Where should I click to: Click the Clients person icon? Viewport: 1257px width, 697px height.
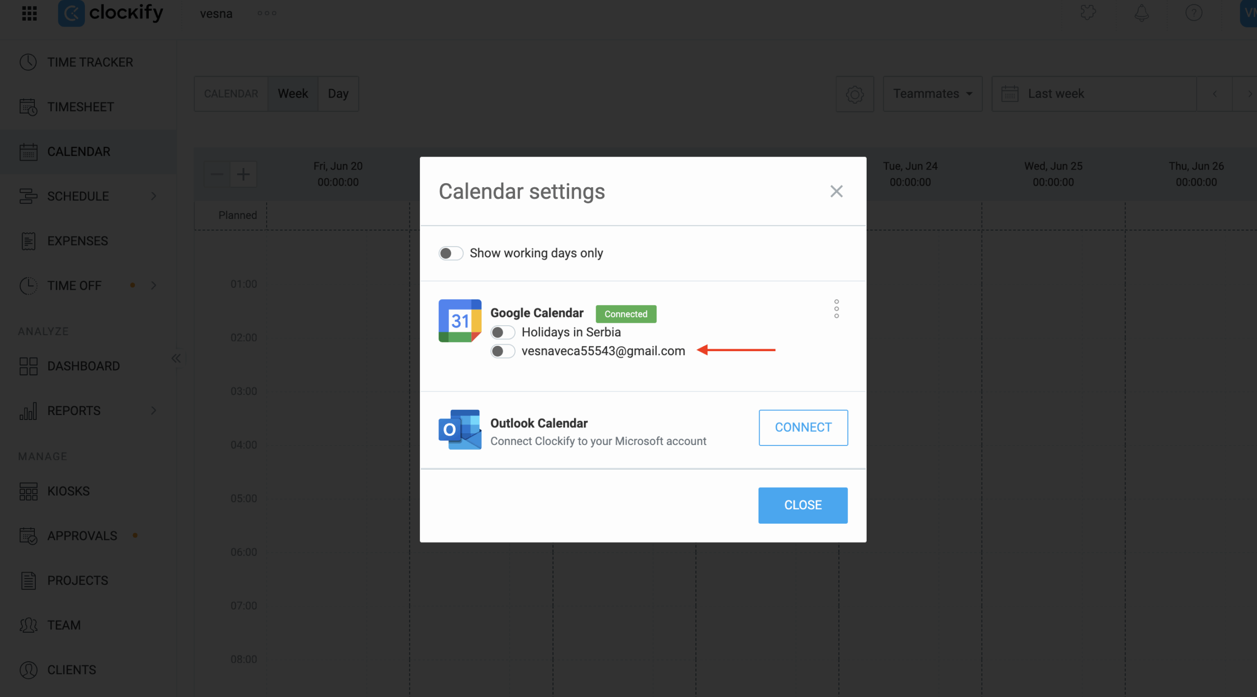28,670
